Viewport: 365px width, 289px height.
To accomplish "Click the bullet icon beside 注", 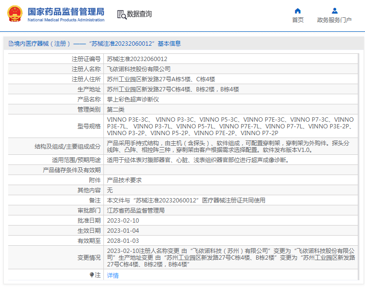I will click(92, 275).
